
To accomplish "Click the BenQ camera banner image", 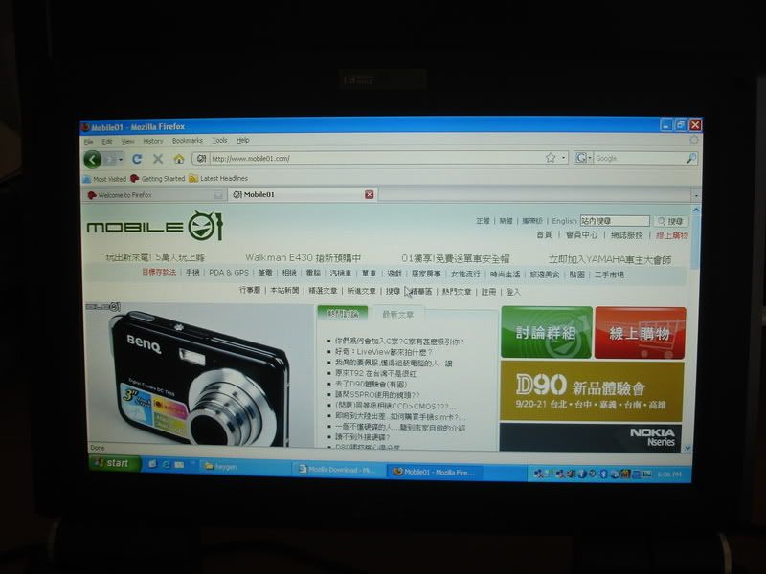I will (199, 374).
